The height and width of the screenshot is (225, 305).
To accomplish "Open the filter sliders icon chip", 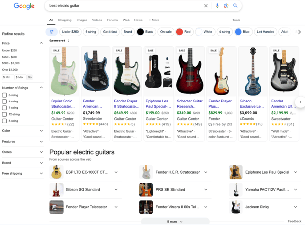I will (51, 32).
